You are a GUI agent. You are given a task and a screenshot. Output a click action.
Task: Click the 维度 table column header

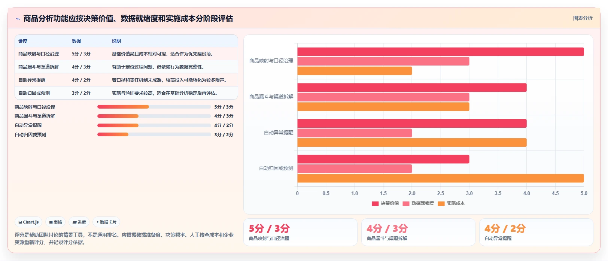click(23, 41)
